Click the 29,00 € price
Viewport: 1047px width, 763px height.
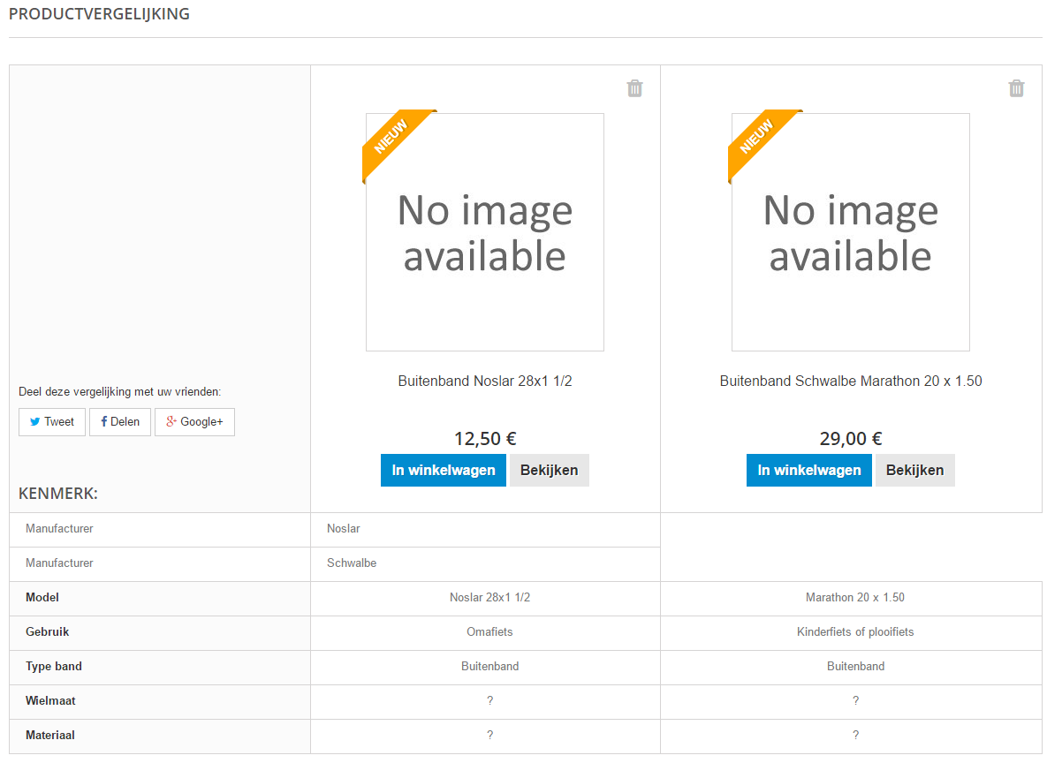pos(851,439)
